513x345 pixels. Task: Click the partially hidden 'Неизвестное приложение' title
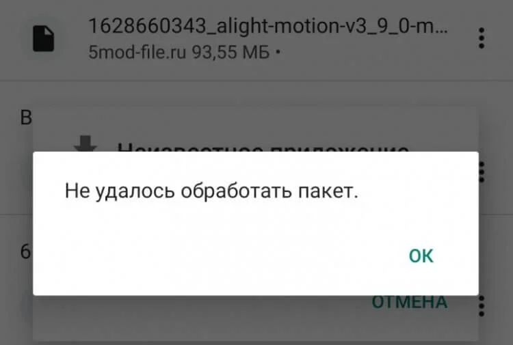click(x=263, y=148)
